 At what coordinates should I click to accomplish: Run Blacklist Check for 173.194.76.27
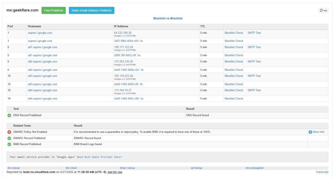[x=234, y=91]
